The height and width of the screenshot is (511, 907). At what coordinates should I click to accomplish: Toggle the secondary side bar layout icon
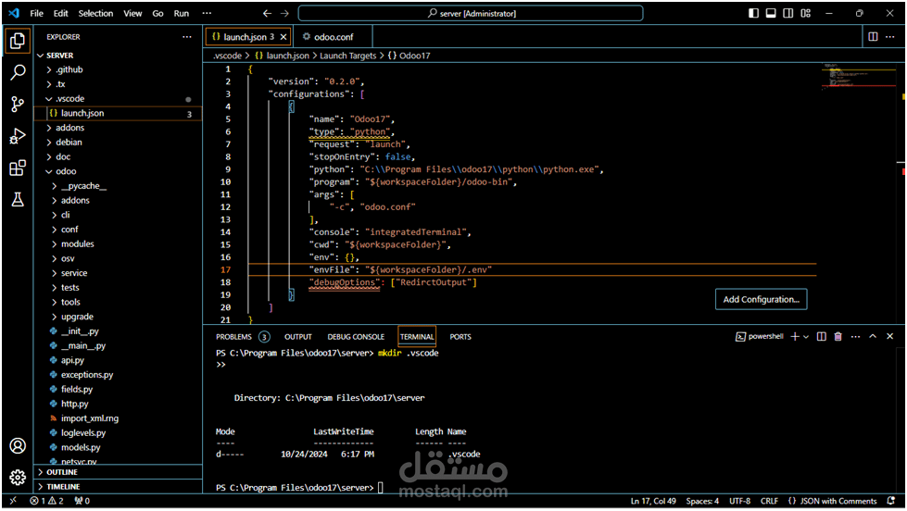pos(787,13)
